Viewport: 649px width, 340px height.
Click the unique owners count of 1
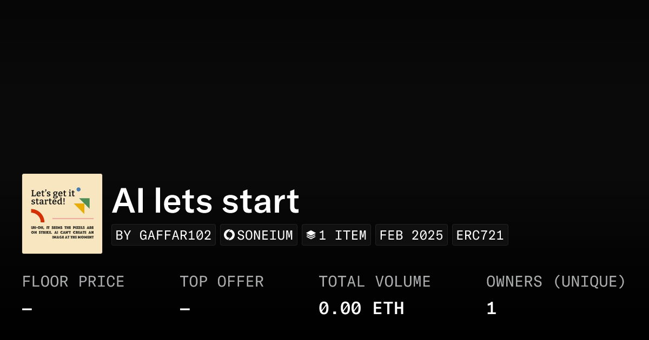click(491, 309)
